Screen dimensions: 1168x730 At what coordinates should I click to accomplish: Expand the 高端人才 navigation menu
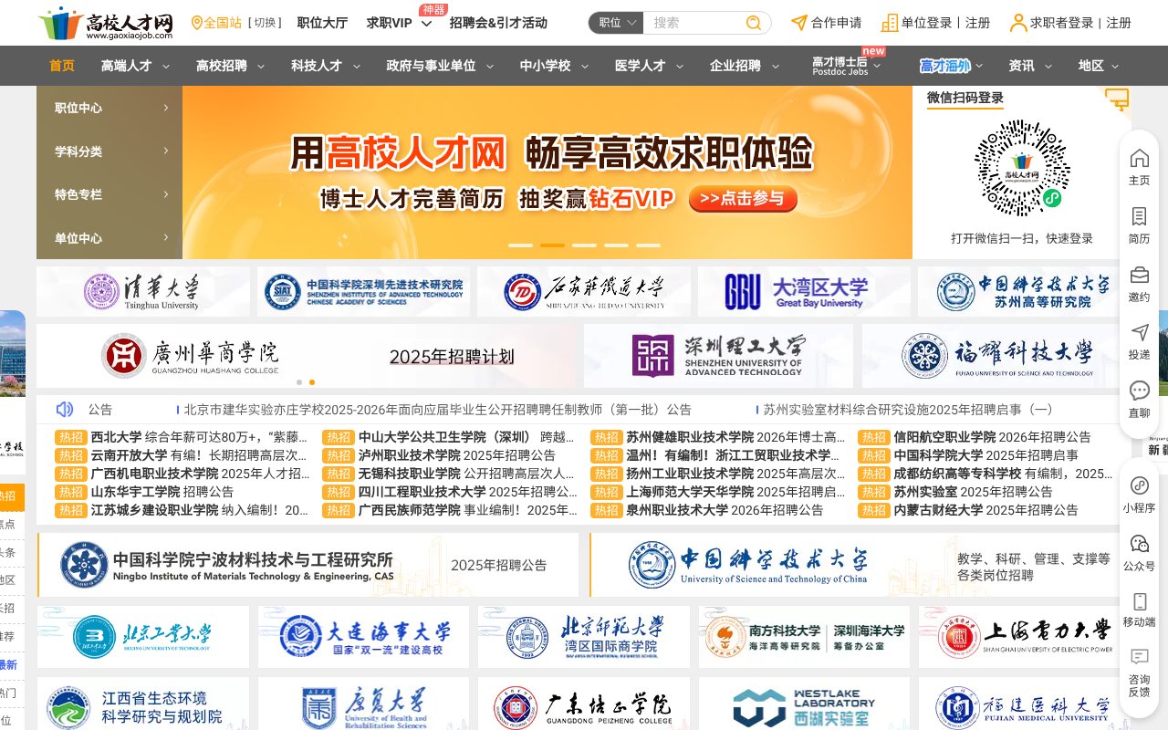pyautogui.click(x=128, y=66)
